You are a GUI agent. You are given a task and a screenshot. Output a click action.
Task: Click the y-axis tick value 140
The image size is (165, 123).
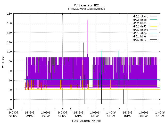tap(9, 33)
